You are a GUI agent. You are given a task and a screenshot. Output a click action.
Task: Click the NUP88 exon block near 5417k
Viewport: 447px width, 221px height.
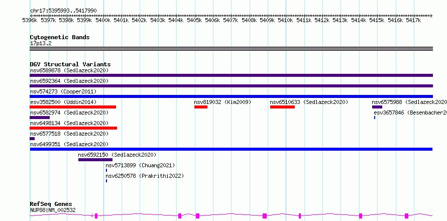[x=406, y=216]
